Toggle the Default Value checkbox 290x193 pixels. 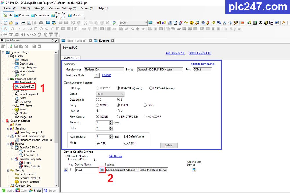pos(126,136)
